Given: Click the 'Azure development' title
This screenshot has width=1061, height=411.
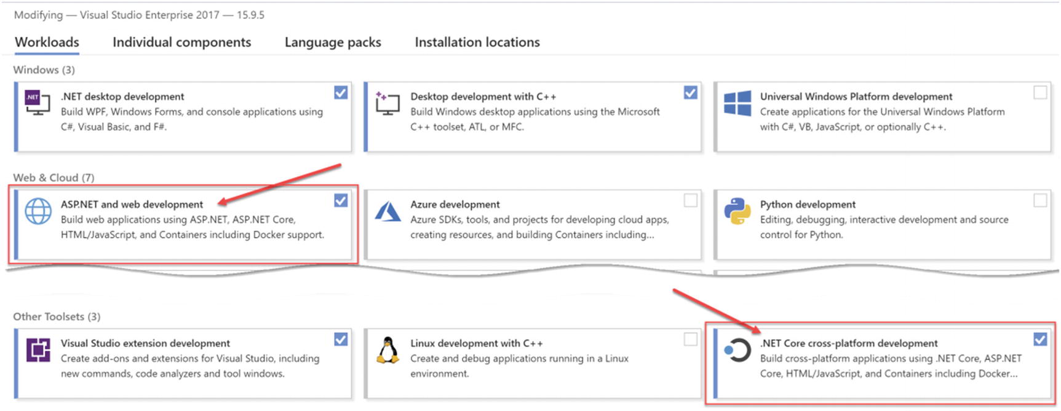Looking at the screenshot, I should coord(455,205).
